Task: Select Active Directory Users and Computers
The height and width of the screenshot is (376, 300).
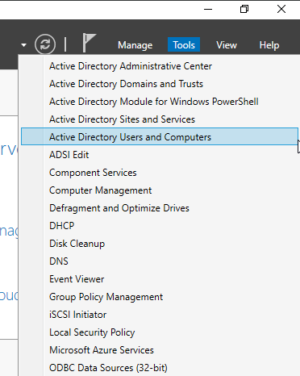Action: 160,136
